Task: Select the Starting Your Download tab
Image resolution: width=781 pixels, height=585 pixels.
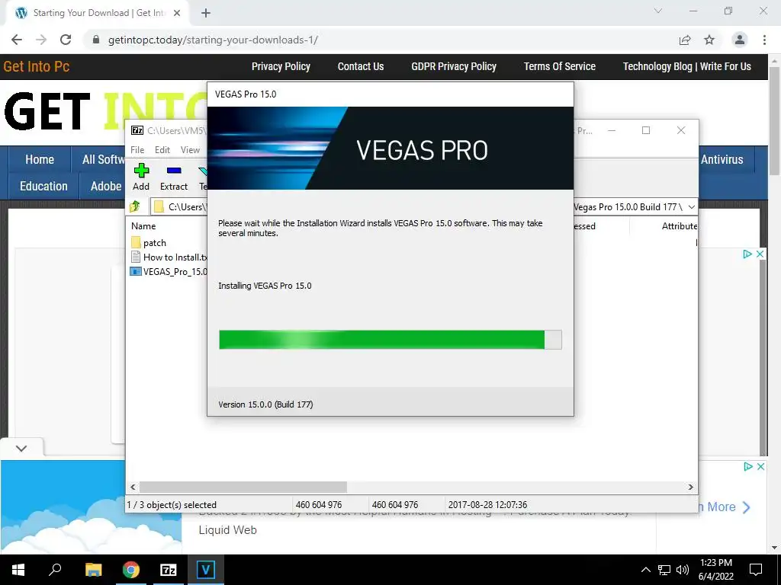Action: point(97,14)
